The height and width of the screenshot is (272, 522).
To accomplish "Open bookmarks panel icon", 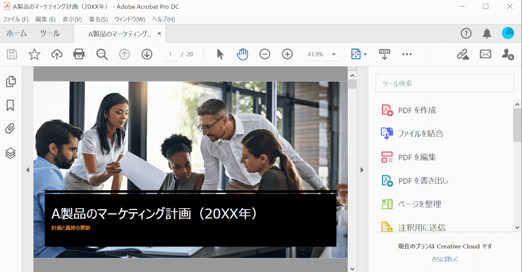I will coord(10,105).
